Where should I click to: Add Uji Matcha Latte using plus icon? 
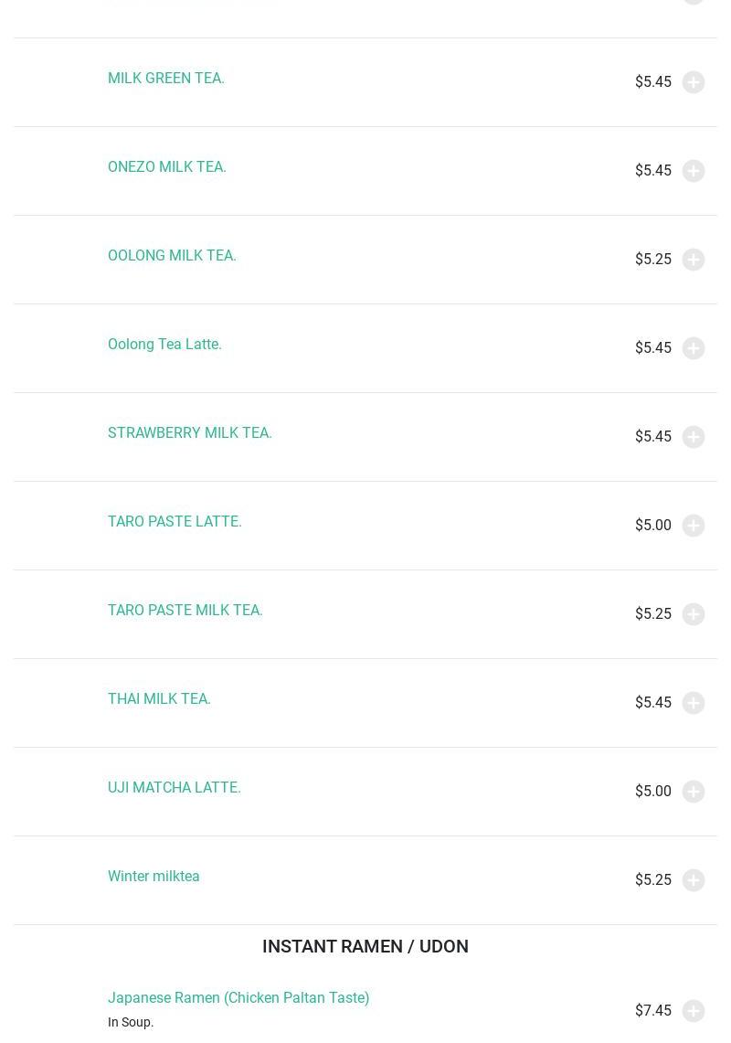694,792
